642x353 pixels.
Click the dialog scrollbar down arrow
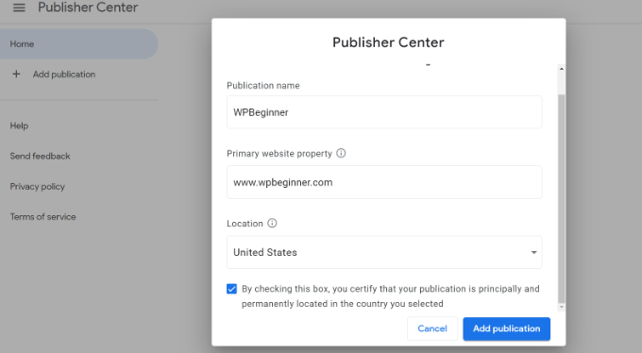click(562, 307)
